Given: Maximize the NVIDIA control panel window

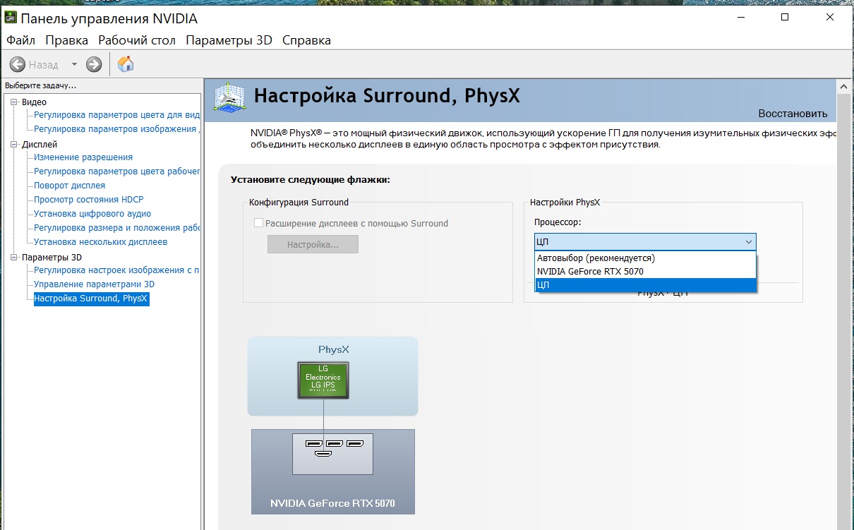Looking at the screenshot, I should (x=785, y=18).
